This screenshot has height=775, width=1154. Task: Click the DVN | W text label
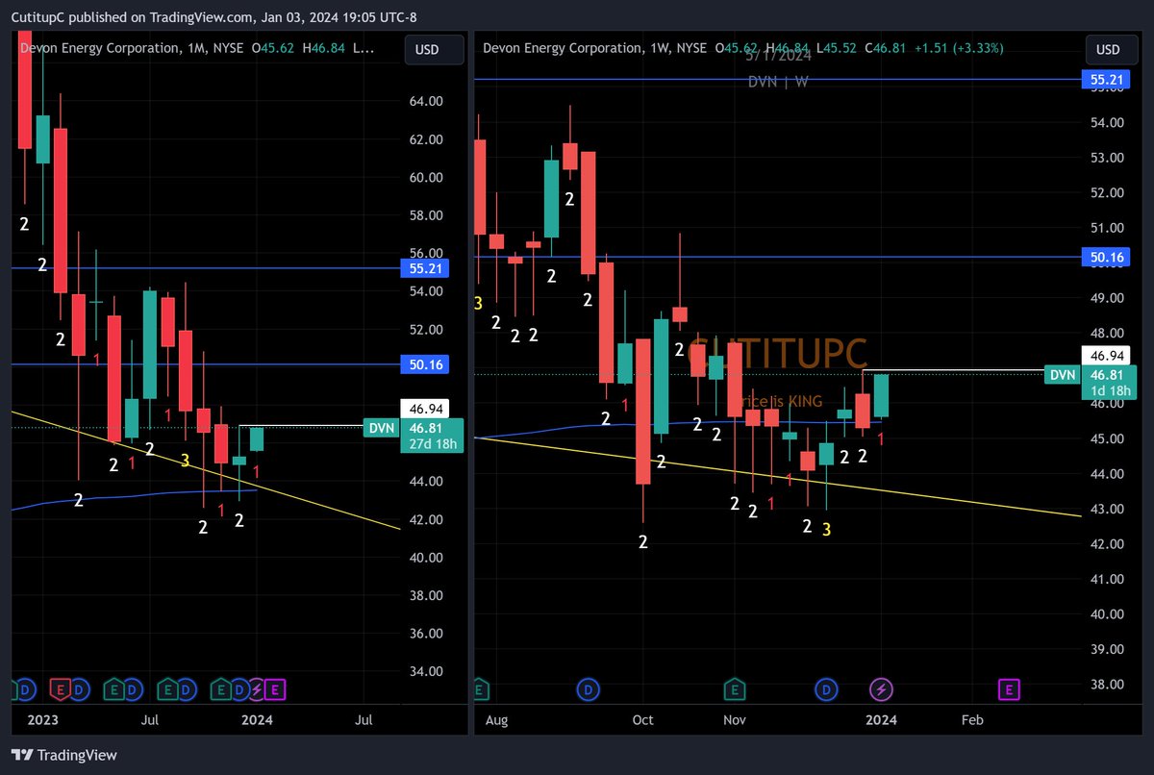[778, 82]
